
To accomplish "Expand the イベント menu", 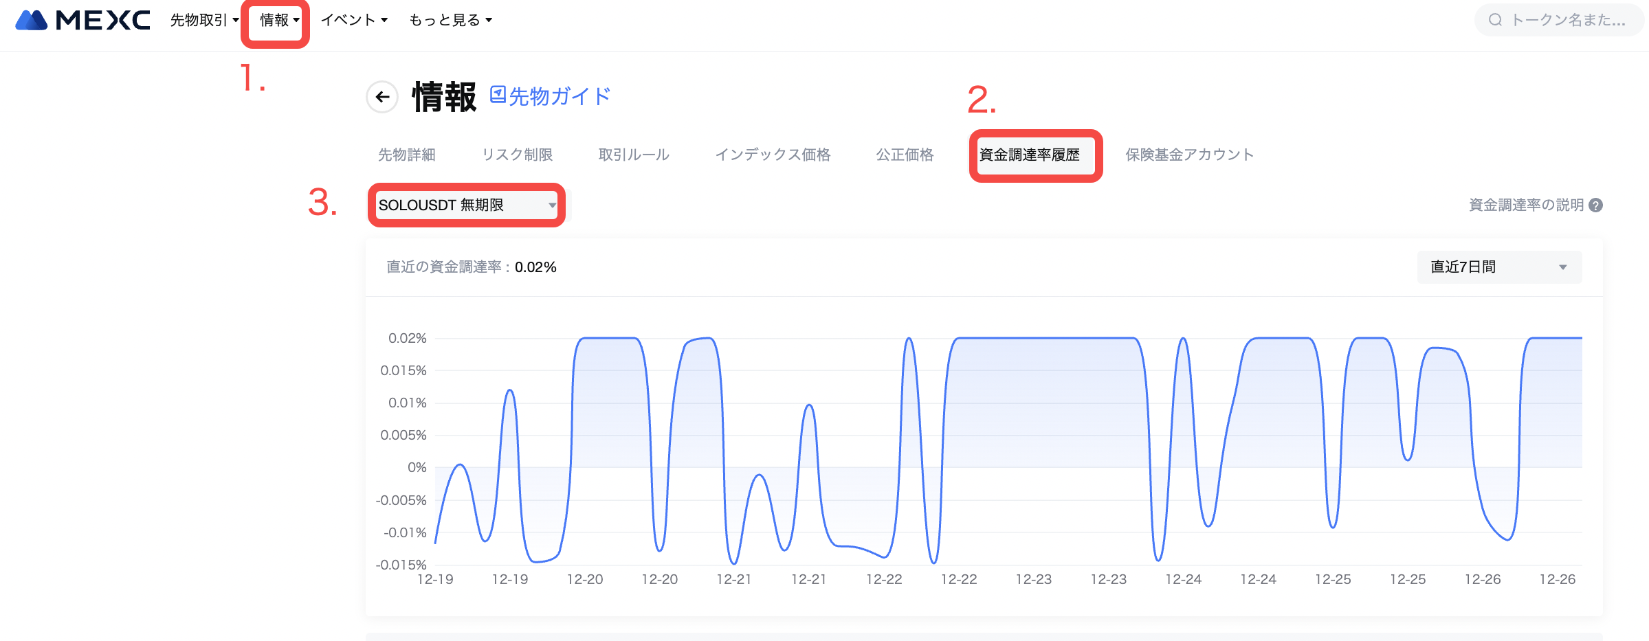I will click(x=354, y=20).
